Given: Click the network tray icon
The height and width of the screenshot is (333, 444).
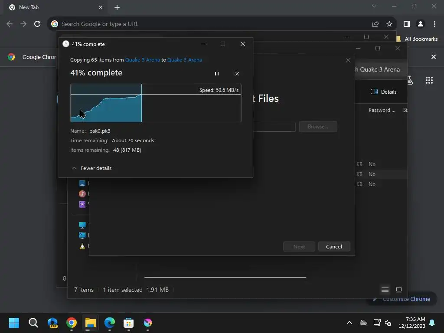Looking at the screenshot, I should tap(377, 323).
